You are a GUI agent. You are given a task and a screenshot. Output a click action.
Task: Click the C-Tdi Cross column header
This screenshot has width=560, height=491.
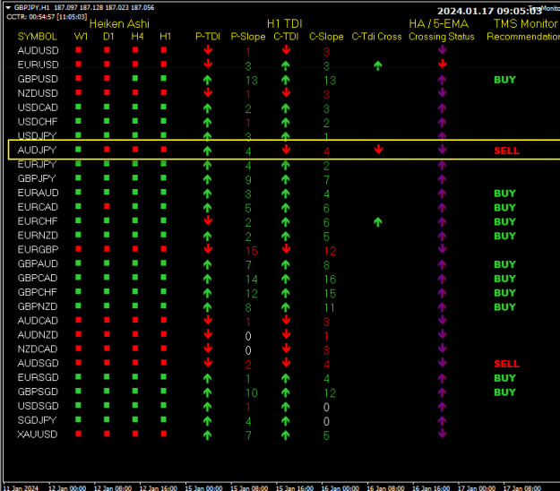(377, 37)
